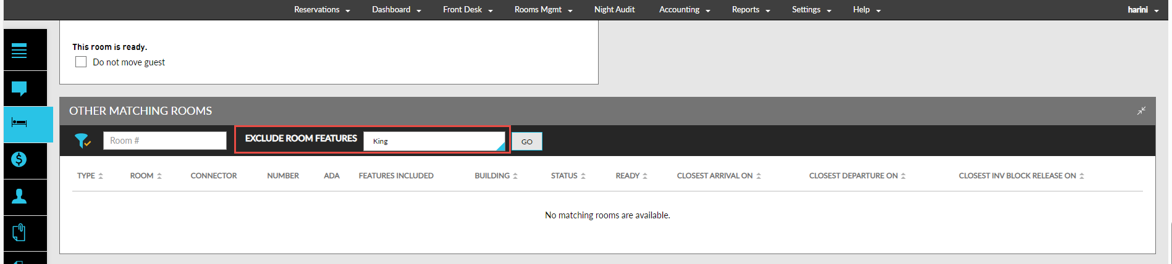Click the Exclude Room Features label
The image size is (1172, 264).
click(x=301, y=138)
